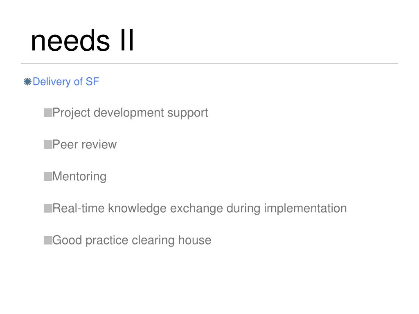This screenshot has width=419, height=314.
Task: Click the square bullet before Good practice clearing house
Action: [48, 240]
